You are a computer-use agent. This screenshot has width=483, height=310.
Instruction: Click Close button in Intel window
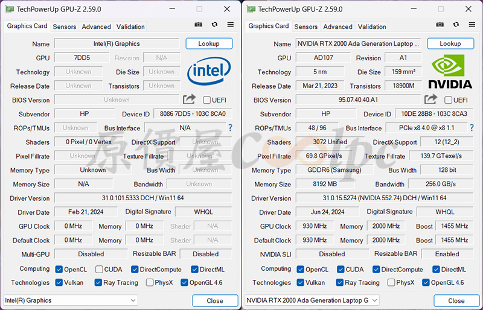pyautogui.click(x=215, y=301)
